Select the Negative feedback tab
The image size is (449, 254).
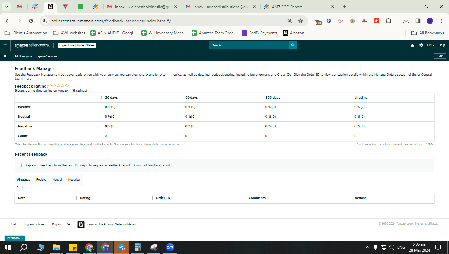[74, 180]
